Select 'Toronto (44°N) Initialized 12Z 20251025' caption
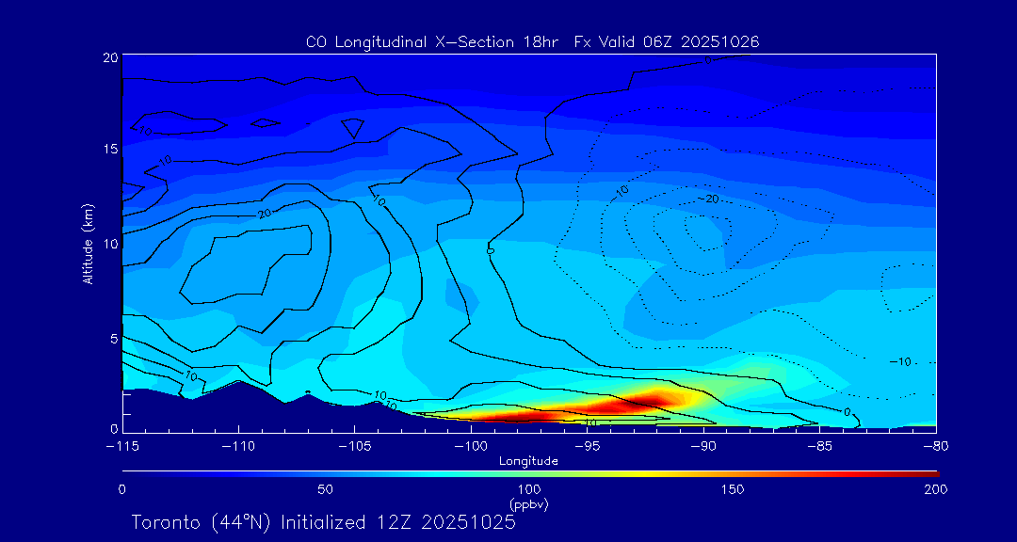 coord(323,522)
